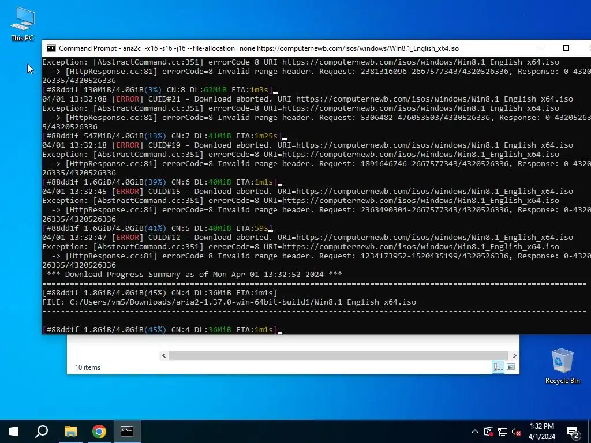Minimize the Command Prompt window

coord(540,48)
